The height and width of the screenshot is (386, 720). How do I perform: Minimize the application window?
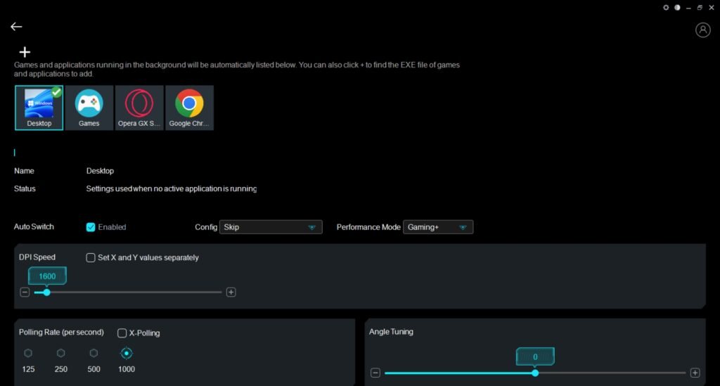click(x=688, y=8)
